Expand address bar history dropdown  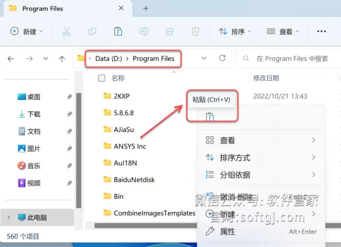[204, 58]
